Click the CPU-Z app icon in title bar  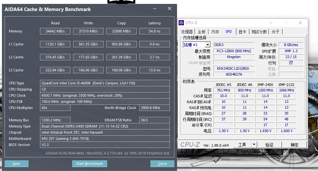181,23
